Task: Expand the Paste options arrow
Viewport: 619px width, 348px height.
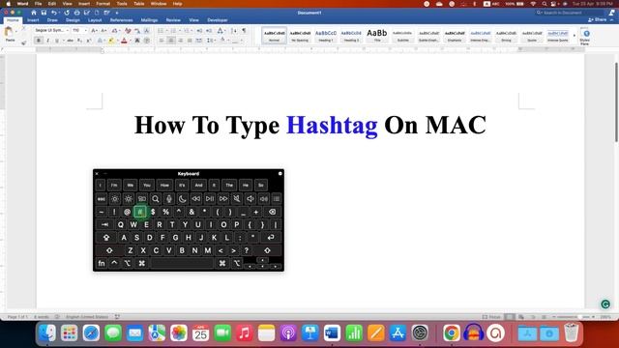Action: tap(16, 31)
